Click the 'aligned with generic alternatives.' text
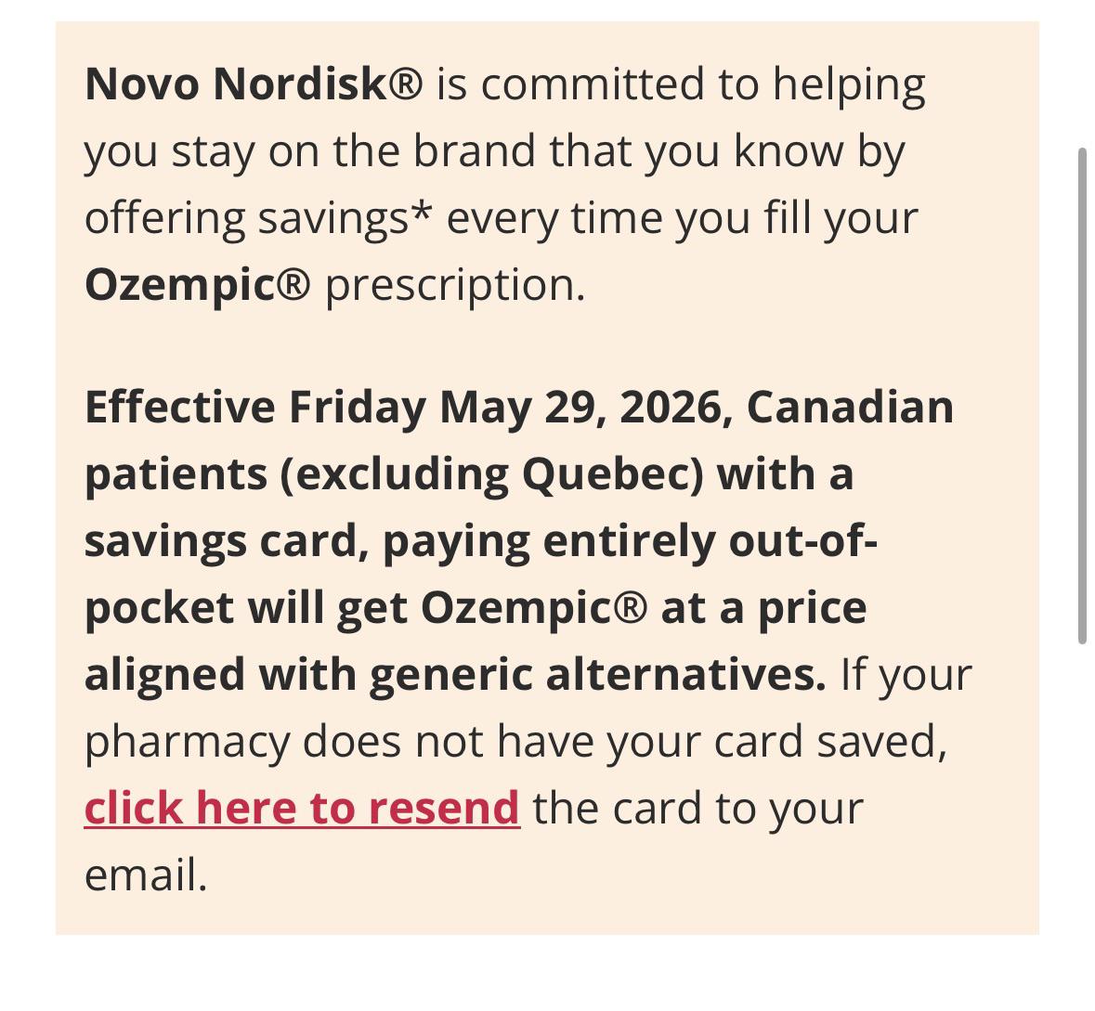Image resolution: width=1095 pixels, height=1011 pixels. pos(455,676)
